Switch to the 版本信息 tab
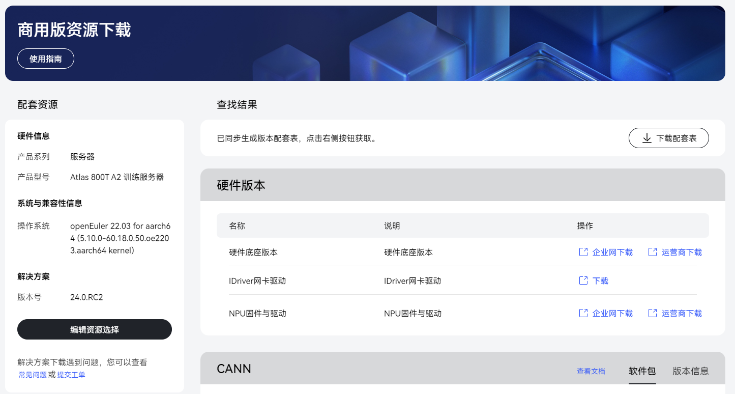 pyautogui.click(x=691, y=371)
